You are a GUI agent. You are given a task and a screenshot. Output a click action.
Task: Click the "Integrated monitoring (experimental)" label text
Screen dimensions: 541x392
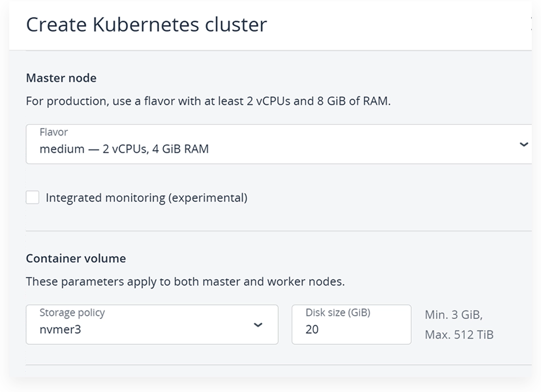click(146, 198)
